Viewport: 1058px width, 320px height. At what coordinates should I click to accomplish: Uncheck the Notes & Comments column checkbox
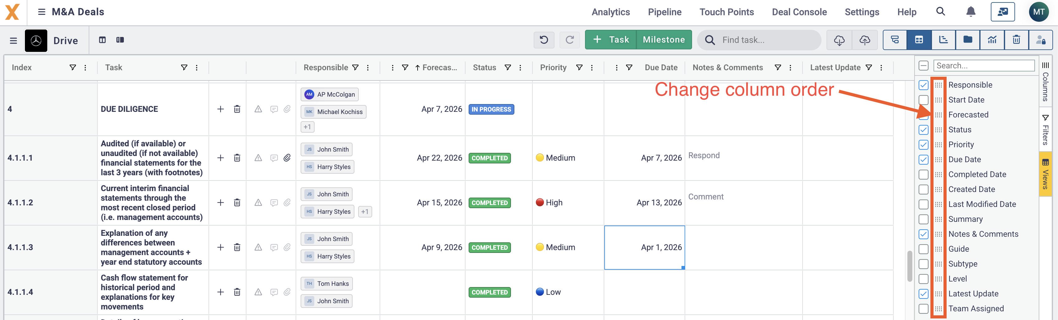923,234
